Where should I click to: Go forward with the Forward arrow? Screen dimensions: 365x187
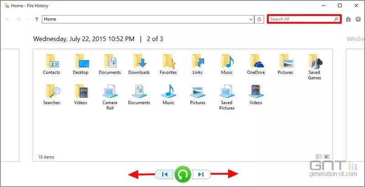point(18,19)
